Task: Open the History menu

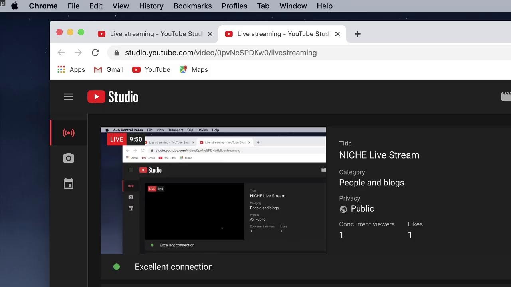Action: [151, 6]
